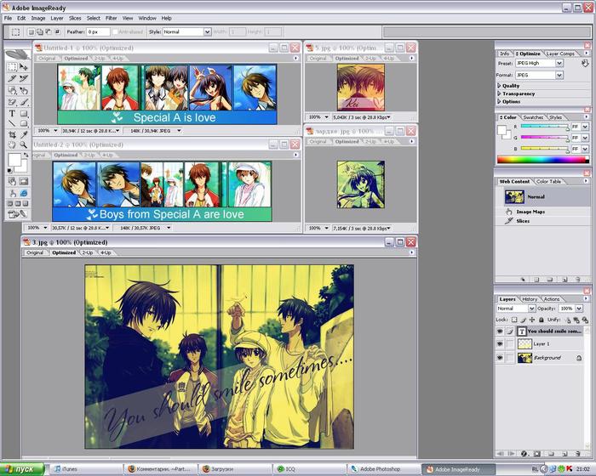596x476 pixels.
Task: Click add layer mask icon
Action: tap(537, 454)
